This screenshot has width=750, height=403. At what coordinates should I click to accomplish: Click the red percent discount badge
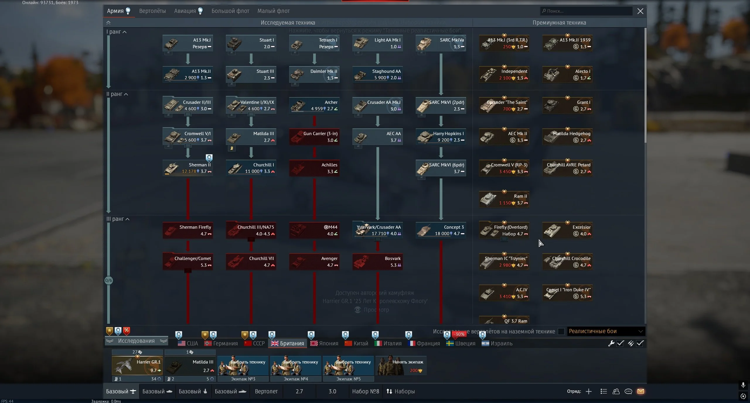pyautogui.click(x=126, y=330)
